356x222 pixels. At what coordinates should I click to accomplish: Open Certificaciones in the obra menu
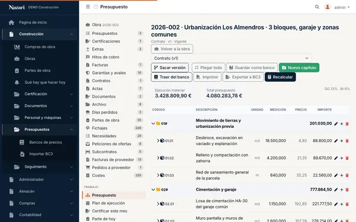click(114, 41)
